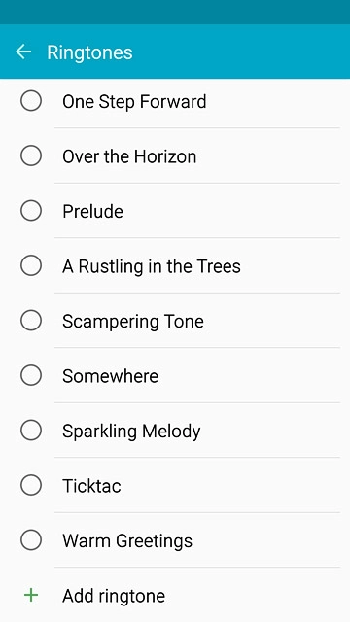Select the One Step Forward radio button

point(31,101)
